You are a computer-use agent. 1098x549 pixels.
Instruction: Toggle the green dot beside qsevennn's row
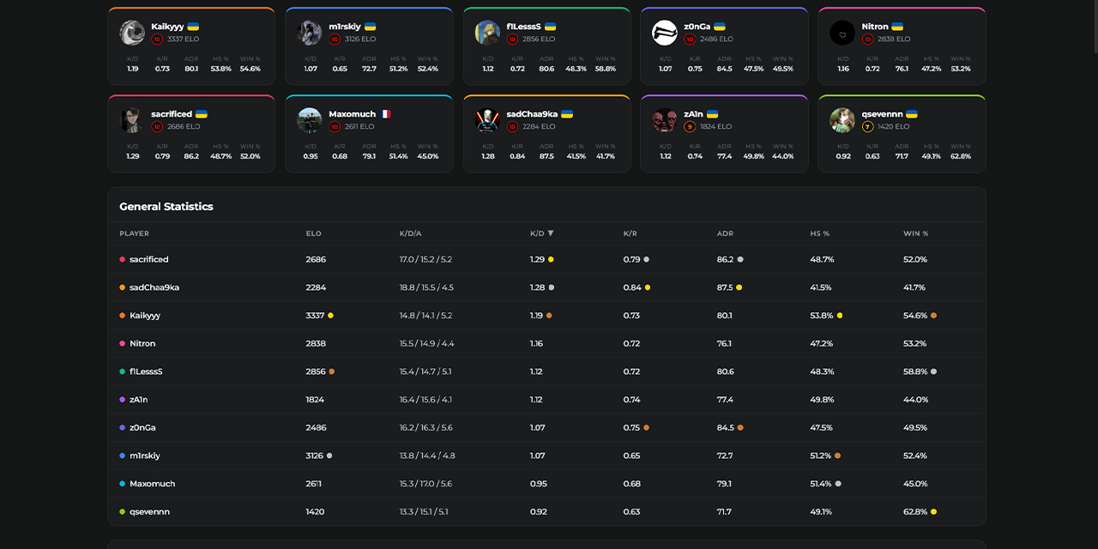(122, 511)
